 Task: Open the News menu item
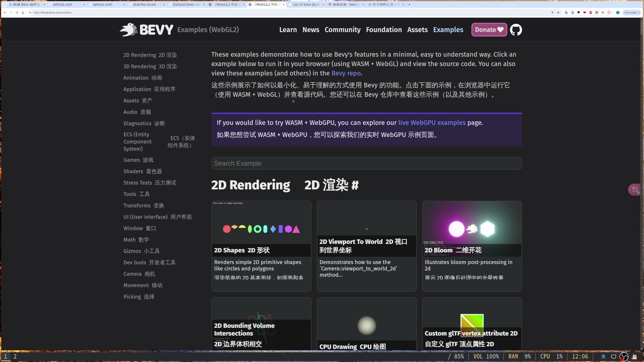point(311,30)
